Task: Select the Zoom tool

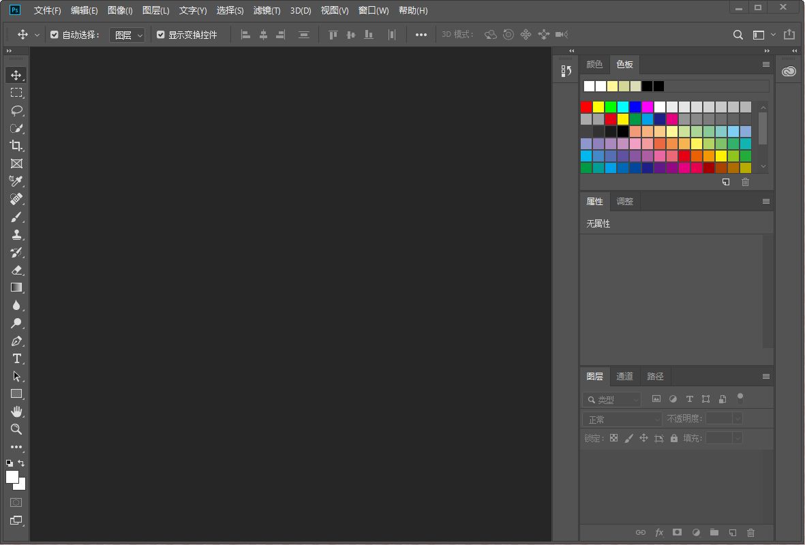Action: pyautogui.click(x=16, y=429)
